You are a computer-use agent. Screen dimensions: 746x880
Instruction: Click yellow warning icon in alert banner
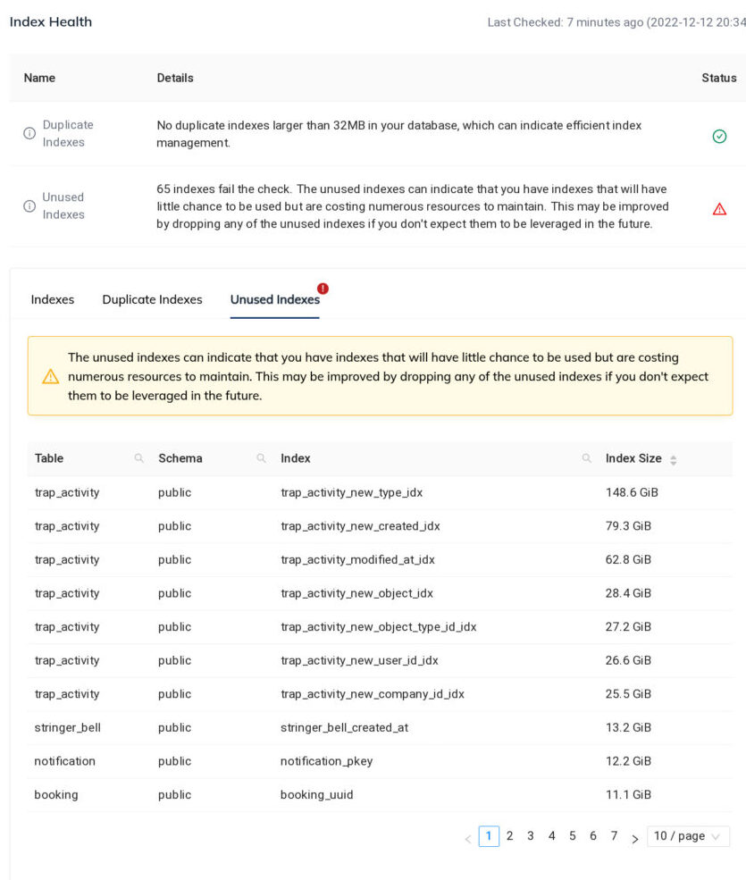click(51, 376)
